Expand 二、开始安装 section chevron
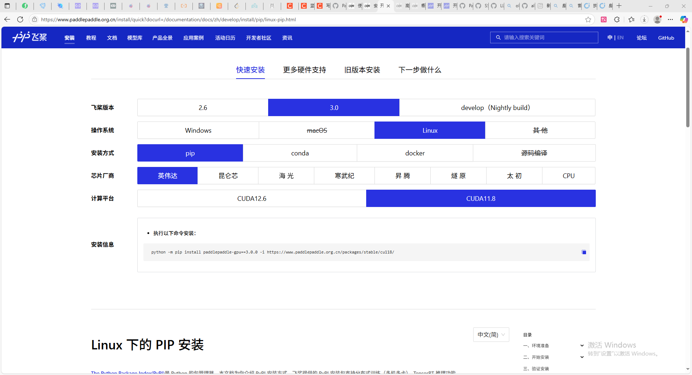The width and height of the screenshot is (692, 375). (x=582, y=357)
